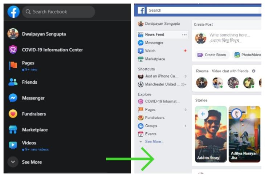The width and height of the screenshot is (265, 177).
Task: Open News Feed options three-dot menu
Action: [x=184, y=35]
